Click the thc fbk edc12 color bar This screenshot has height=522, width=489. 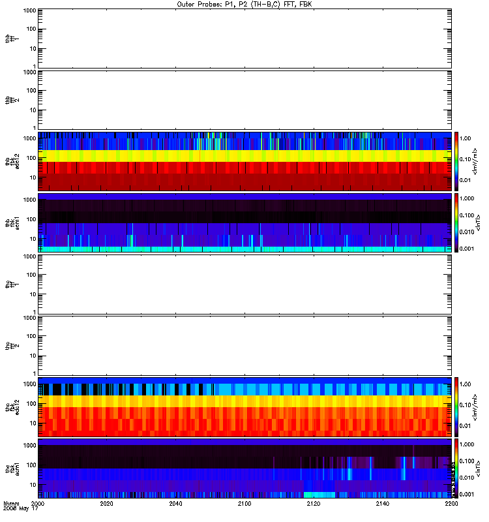point(456,407)
